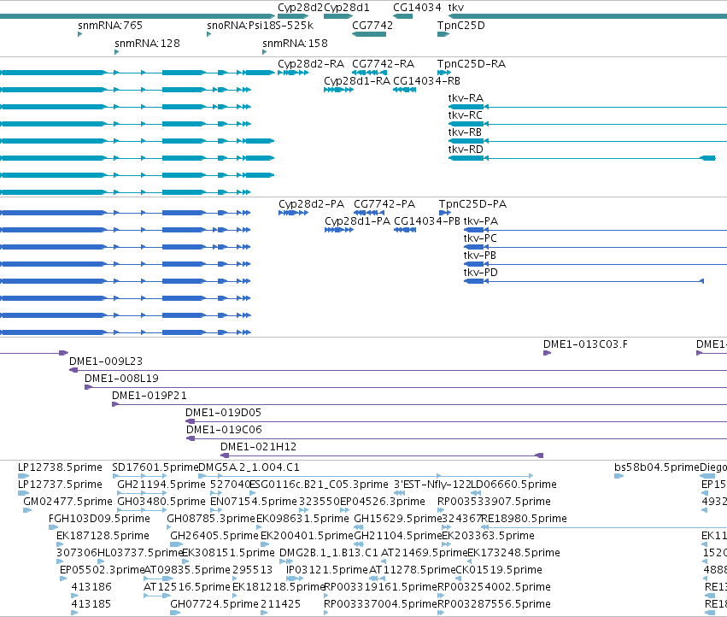Select EST GH21194.5prime
This screenshot has width=727, height=617.
coord(142,493)
